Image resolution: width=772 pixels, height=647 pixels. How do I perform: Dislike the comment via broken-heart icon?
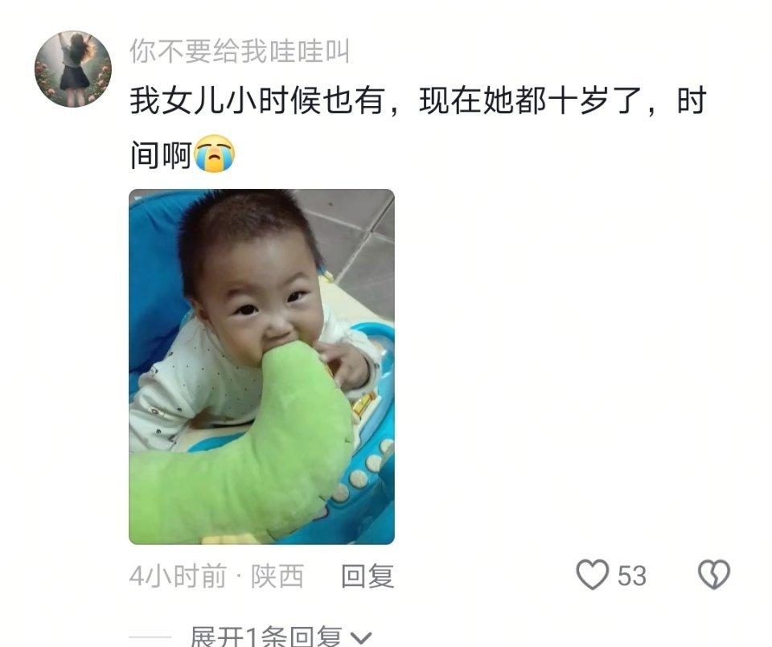pyautogui.click(x=714, y=575)
